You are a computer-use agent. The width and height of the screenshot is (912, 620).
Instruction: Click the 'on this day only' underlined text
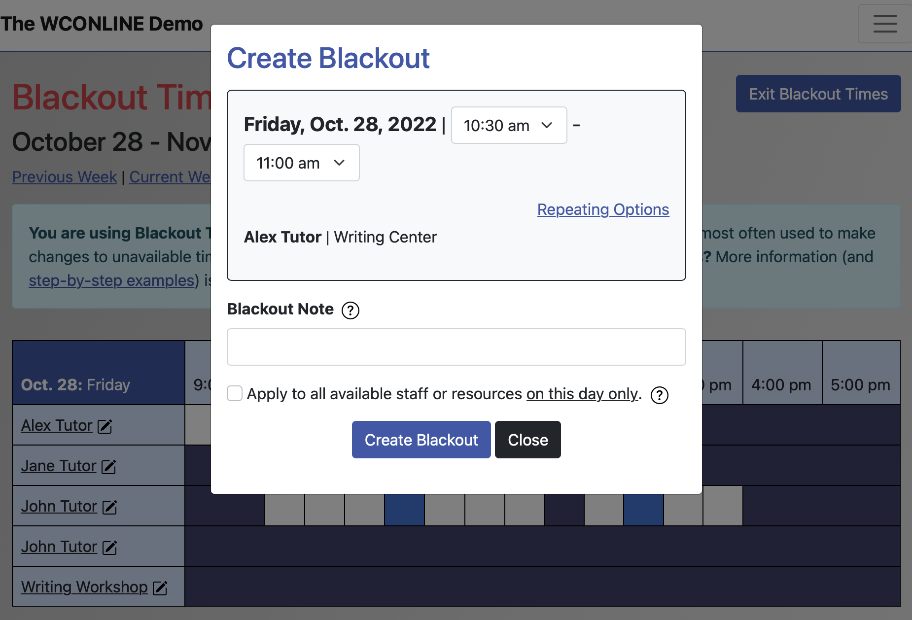(x=582, y=394)
